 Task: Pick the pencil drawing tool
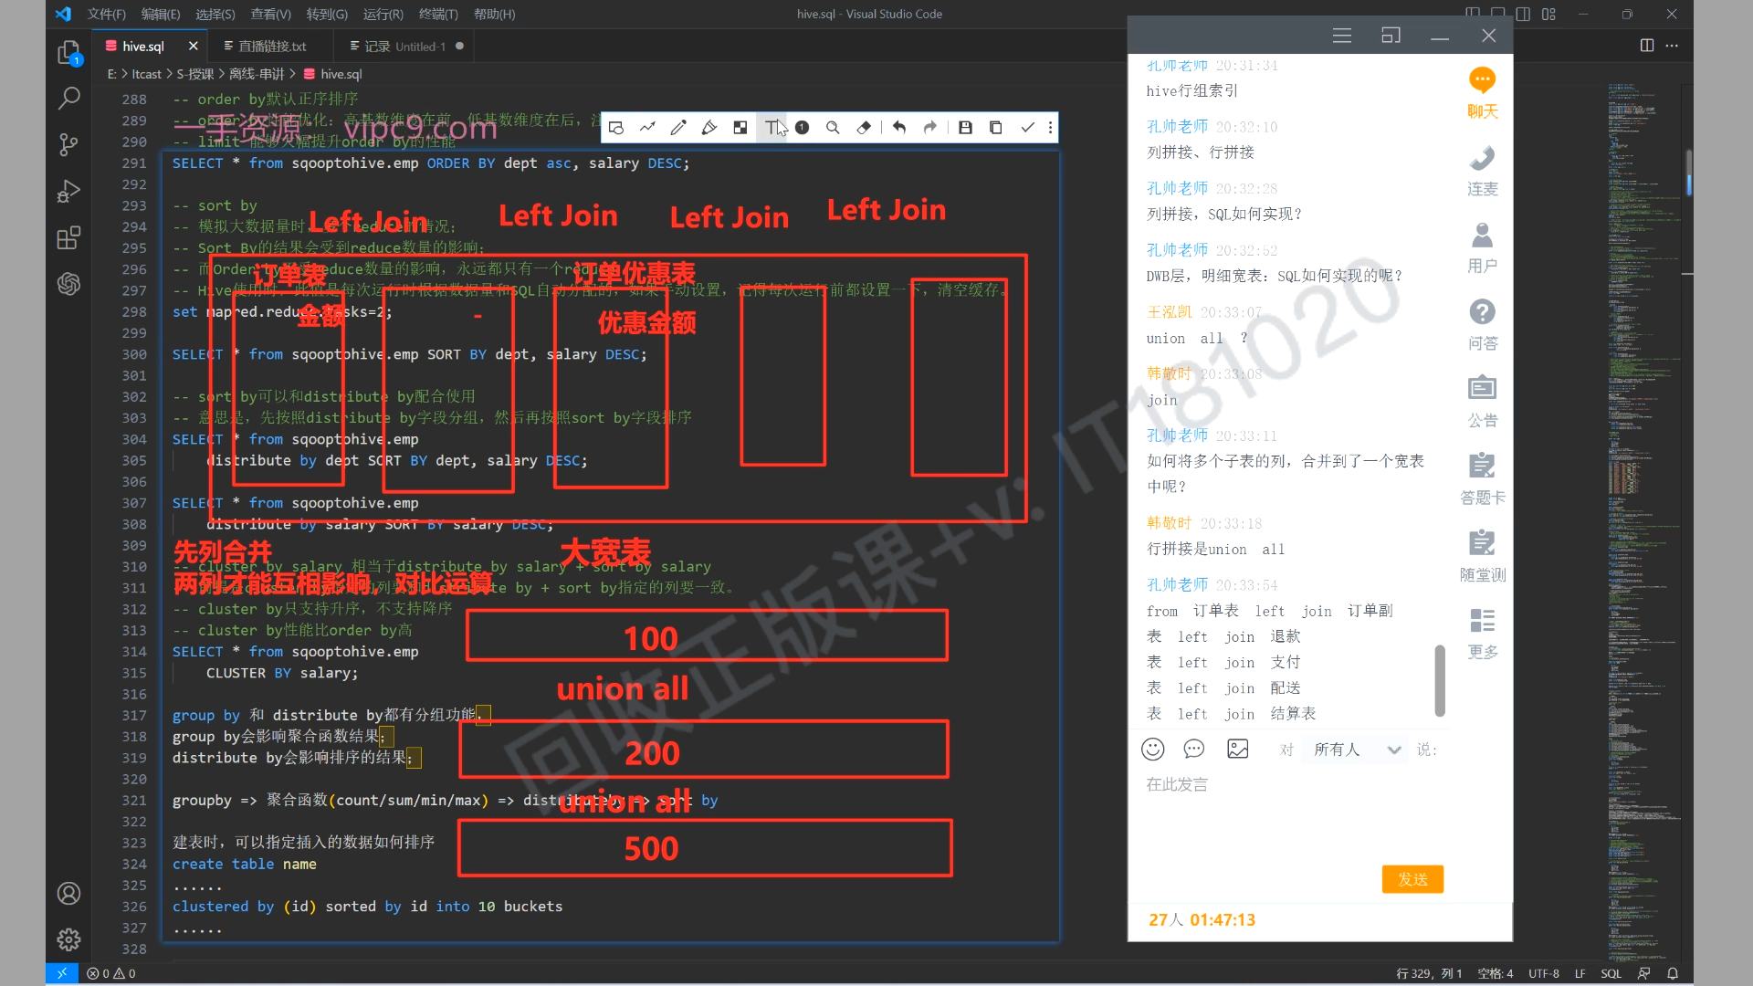677,128
